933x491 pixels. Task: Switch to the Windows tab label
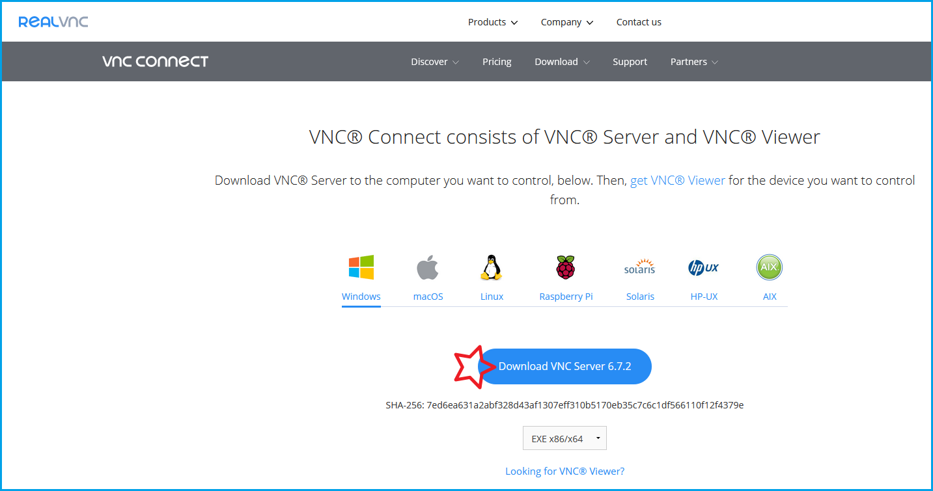tap(361, 297)
